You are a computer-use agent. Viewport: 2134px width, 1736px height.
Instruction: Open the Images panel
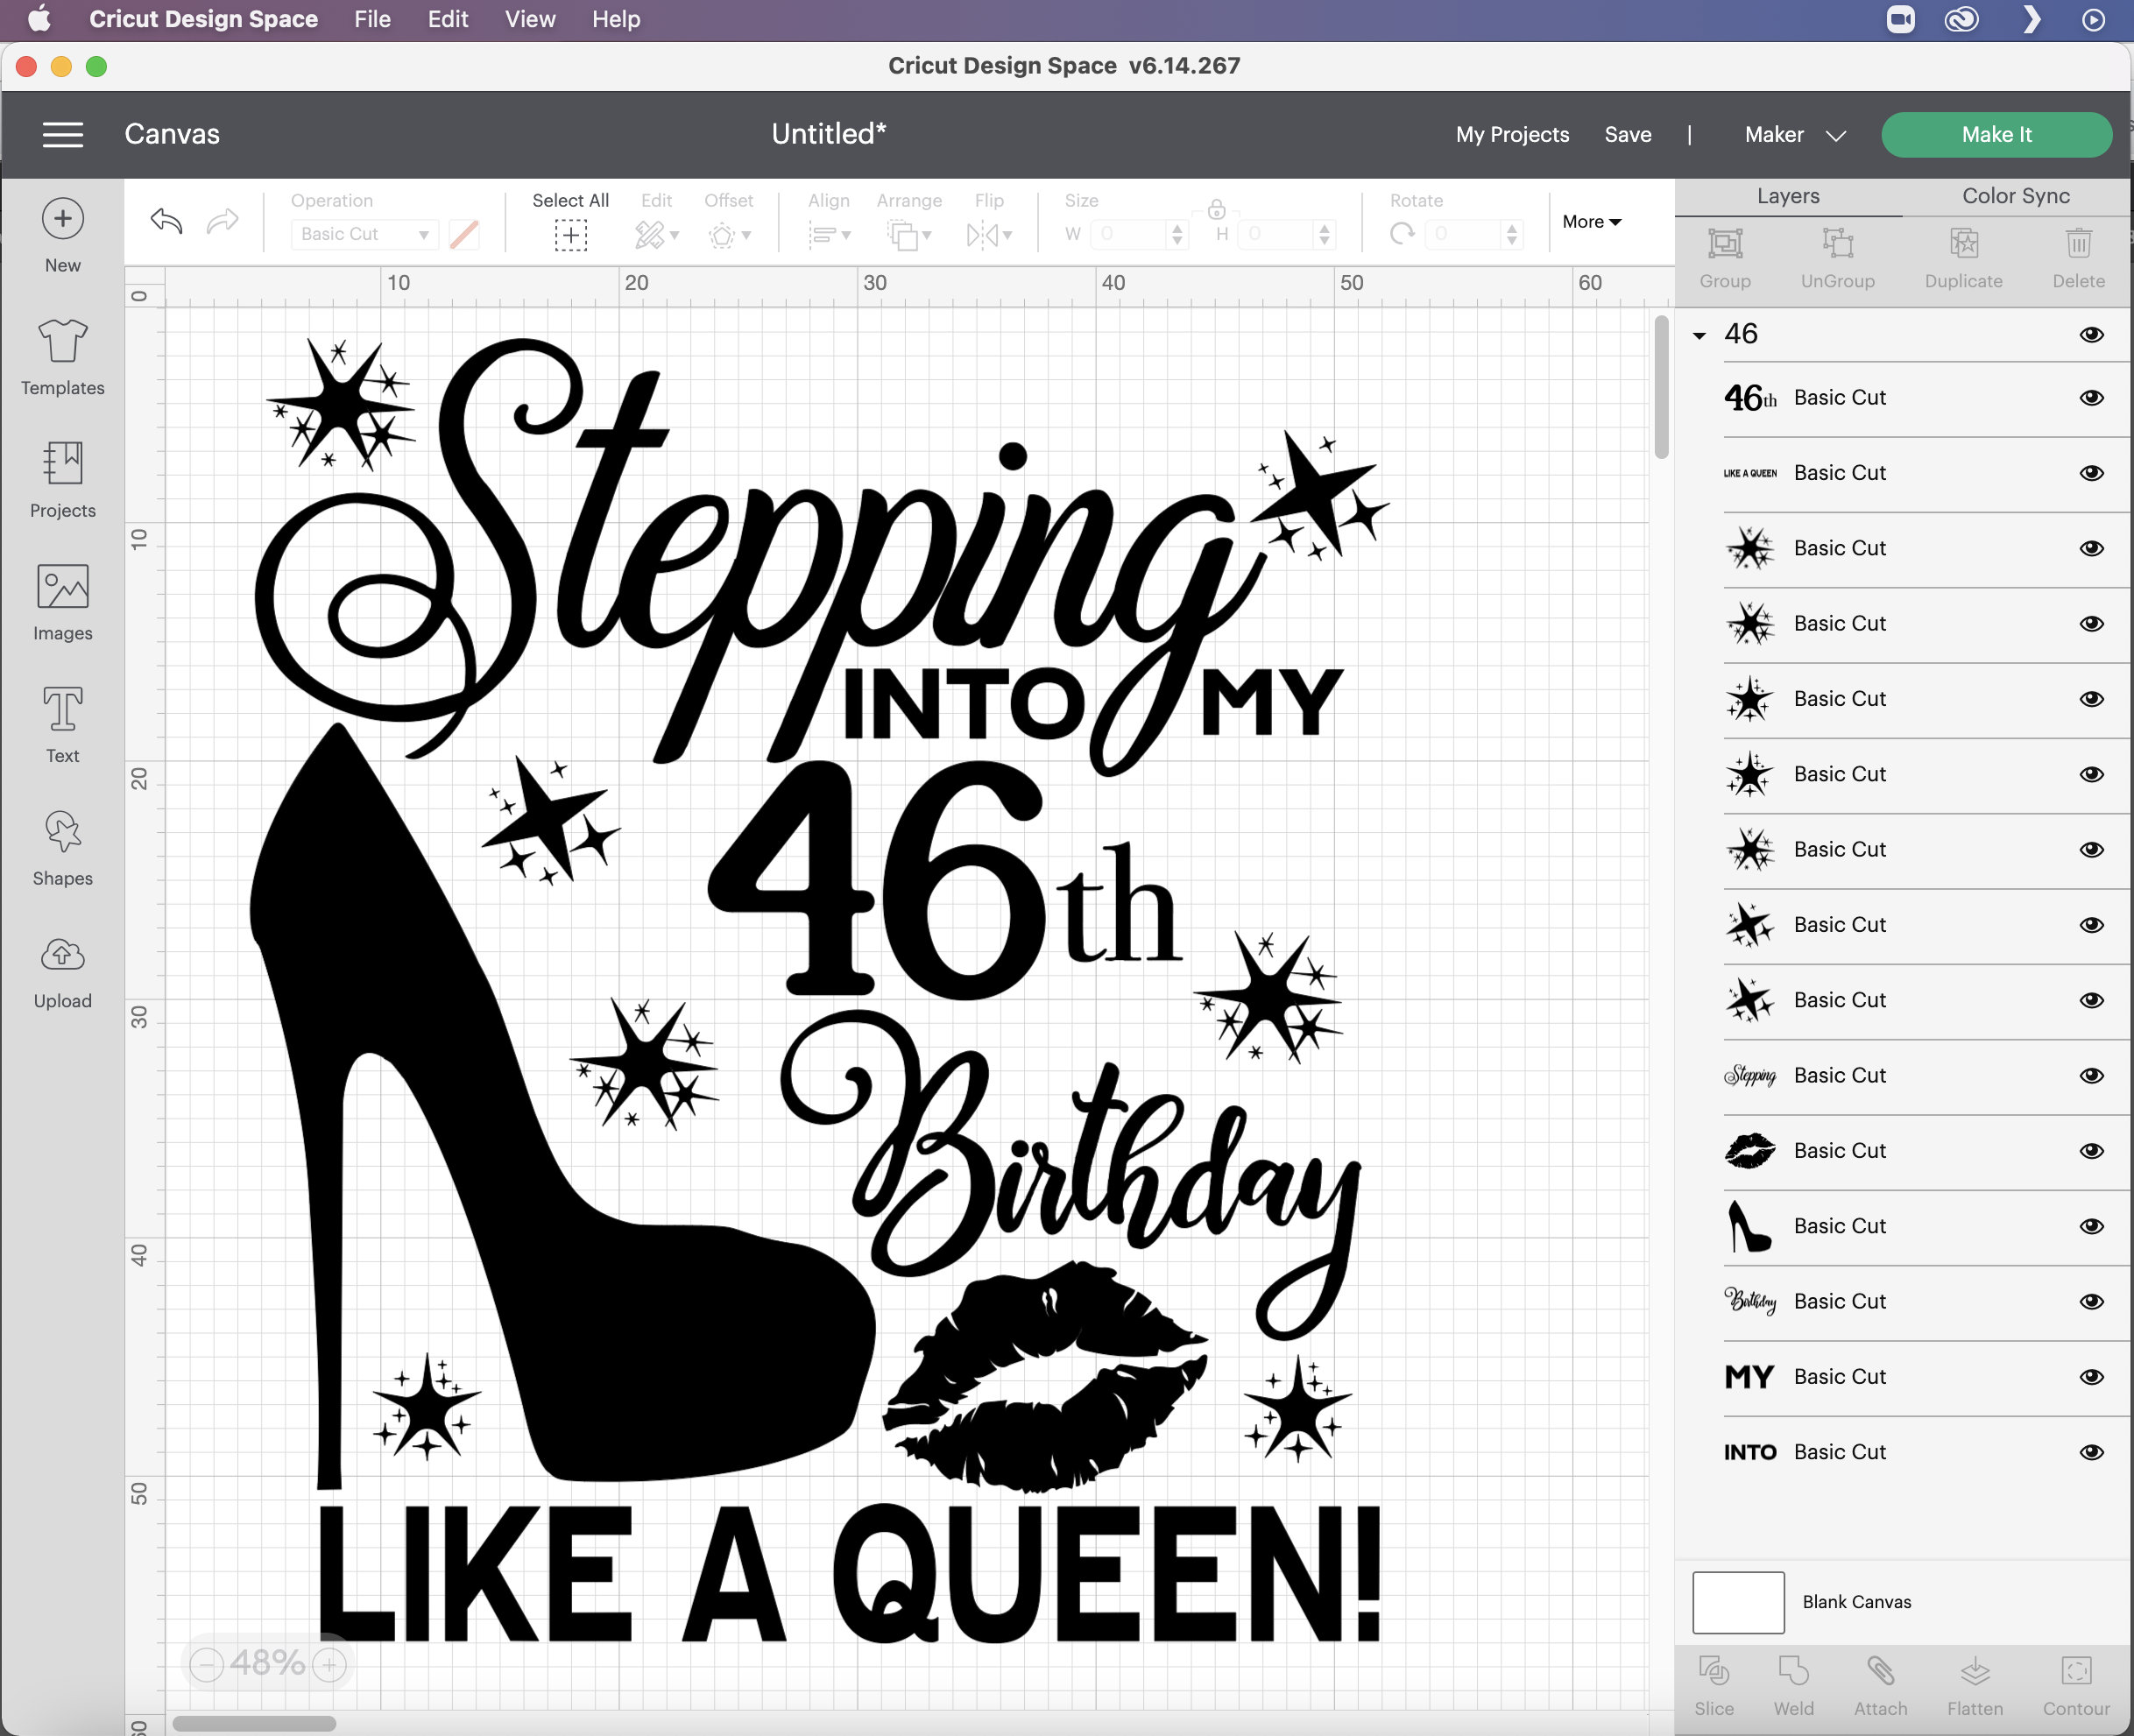62,600
